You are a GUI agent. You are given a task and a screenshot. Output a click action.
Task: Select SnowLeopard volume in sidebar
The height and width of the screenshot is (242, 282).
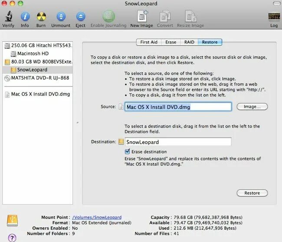coord(38,70)
